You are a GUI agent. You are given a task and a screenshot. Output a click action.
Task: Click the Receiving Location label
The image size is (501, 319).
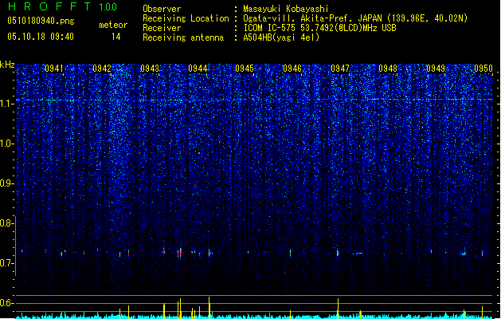pyautogui.click(x=186, y=18)
